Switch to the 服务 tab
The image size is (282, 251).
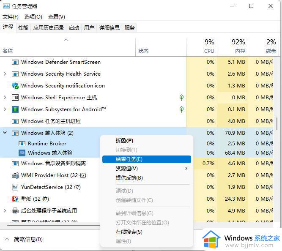coord(129,28)
